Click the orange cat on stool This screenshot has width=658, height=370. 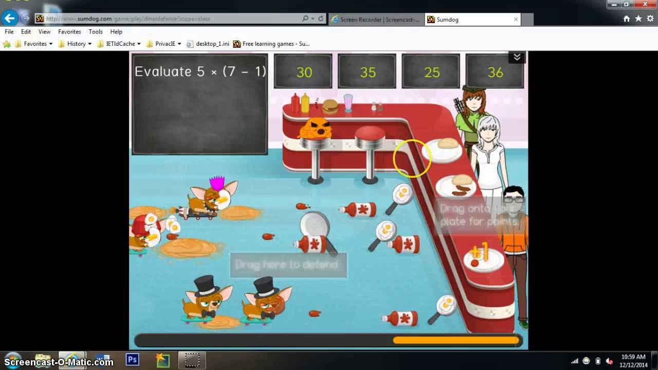point(315,129)
